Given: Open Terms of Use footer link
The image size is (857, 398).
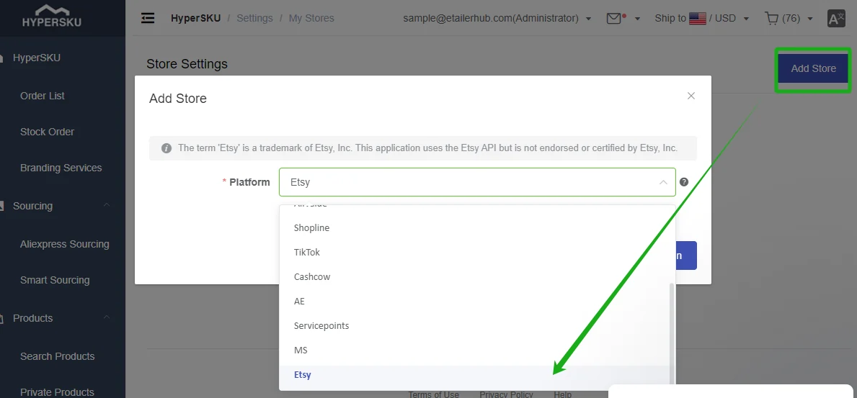Looking at the screenshot, I should click(x=434, y=394).
